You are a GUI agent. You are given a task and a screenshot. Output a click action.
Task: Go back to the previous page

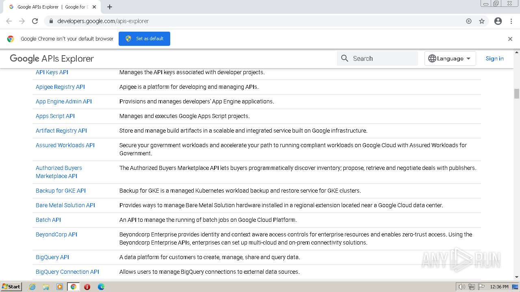pyautogui.click(x=9, y=21)
